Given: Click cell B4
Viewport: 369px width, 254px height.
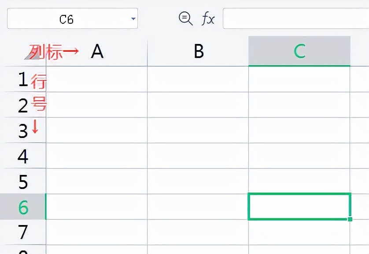Looking at the screenshot, I should [198, 156].
